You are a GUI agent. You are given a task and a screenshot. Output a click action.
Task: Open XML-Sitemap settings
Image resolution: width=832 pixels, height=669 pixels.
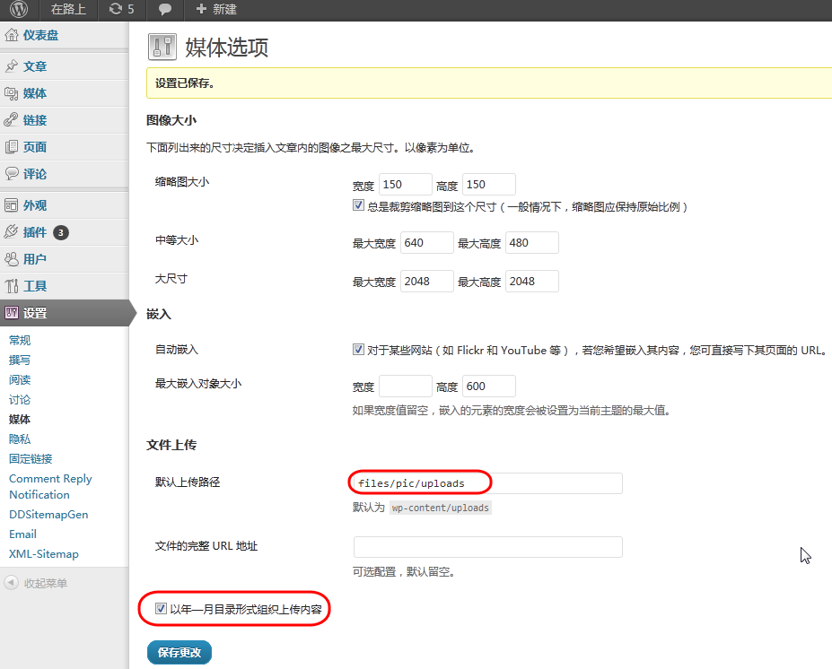43,553
